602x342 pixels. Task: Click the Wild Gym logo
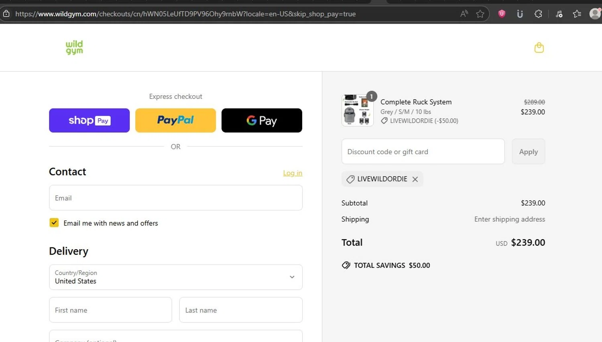(x=74, y=47)
